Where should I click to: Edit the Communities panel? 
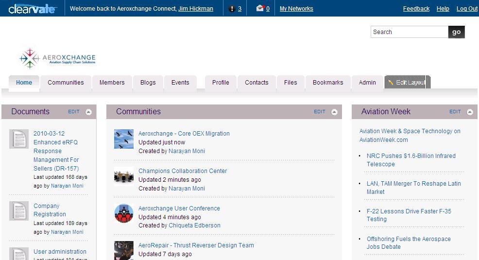(x=320, y=112)
